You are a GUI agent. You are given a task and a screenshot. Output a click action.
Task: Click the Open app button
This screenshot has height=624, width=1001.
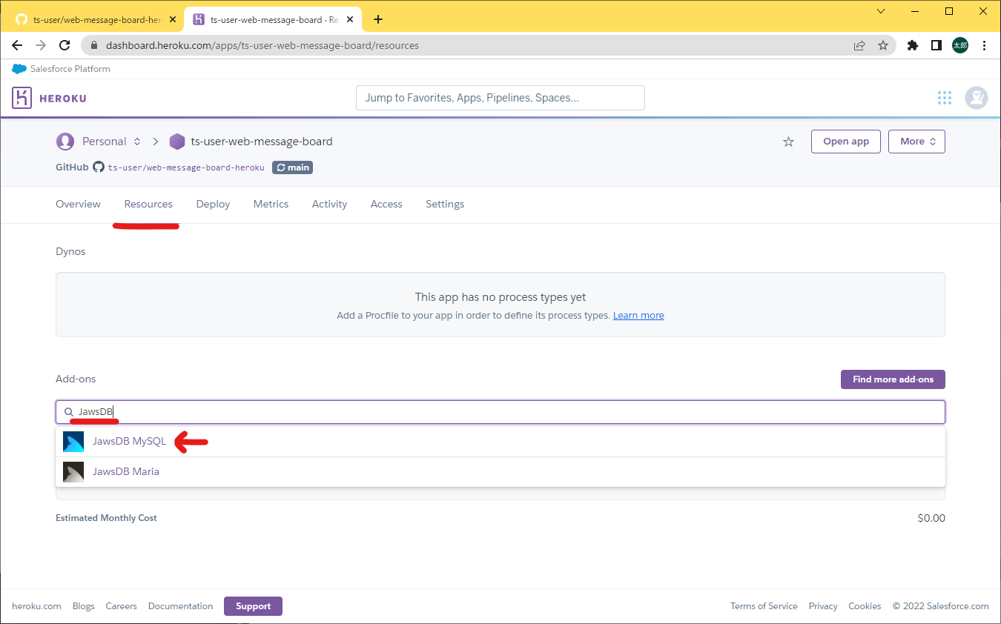(x=846, y=142)
